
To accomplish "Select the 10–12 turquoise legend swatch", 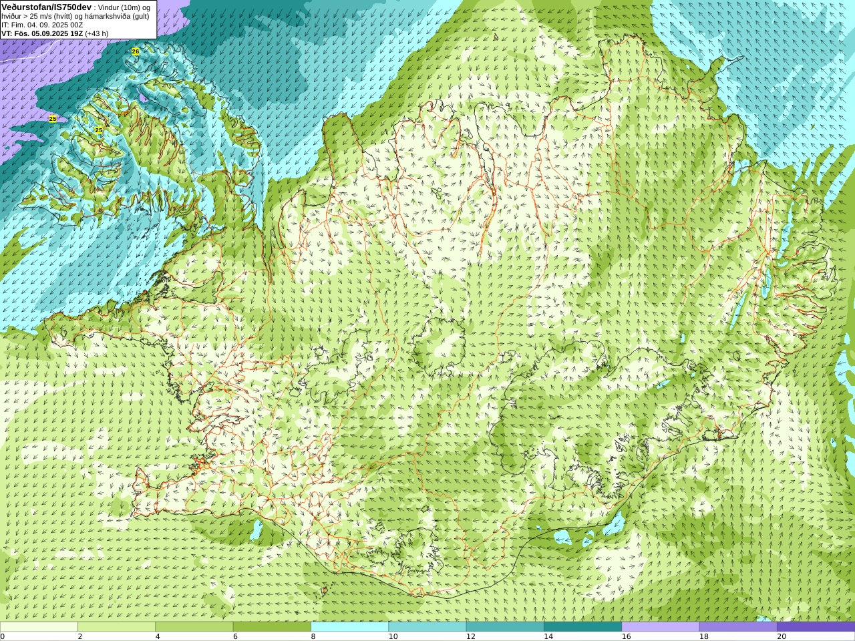I will click(x=427, y=627).
